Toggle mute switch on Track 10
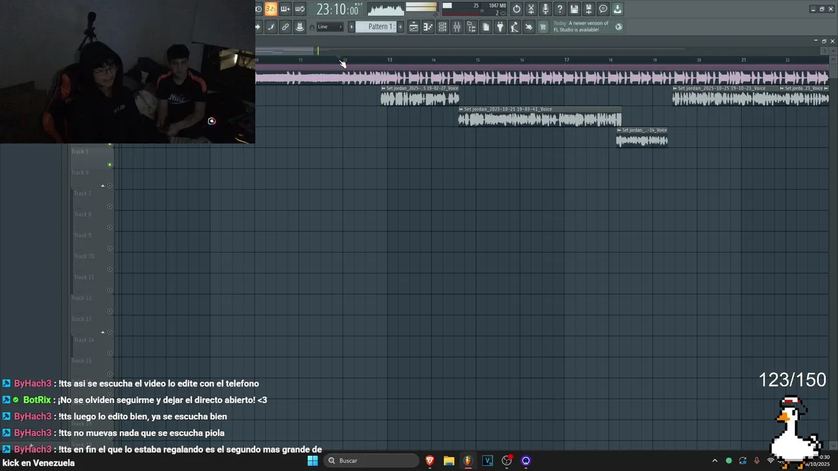Image resolution: width=838 pixels, height=471 pixels. 109,270
